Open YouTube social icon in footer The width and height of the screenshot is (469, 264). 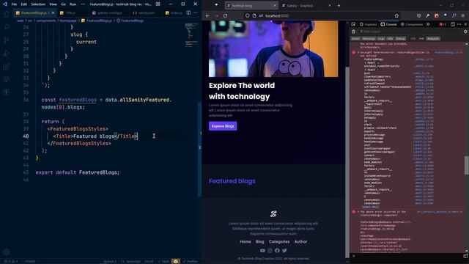tap(262, 251)
